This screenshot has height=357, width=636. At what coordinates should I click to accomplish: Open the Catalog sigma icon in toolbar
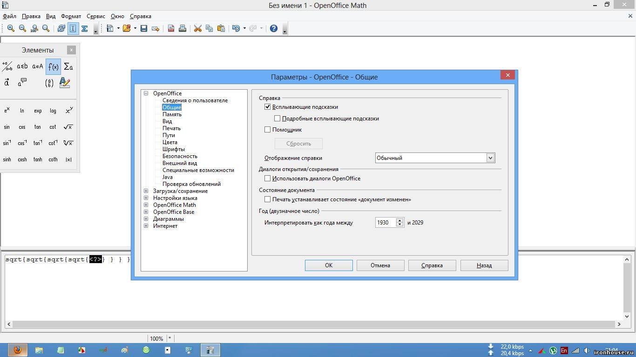[x=85, y=28]
